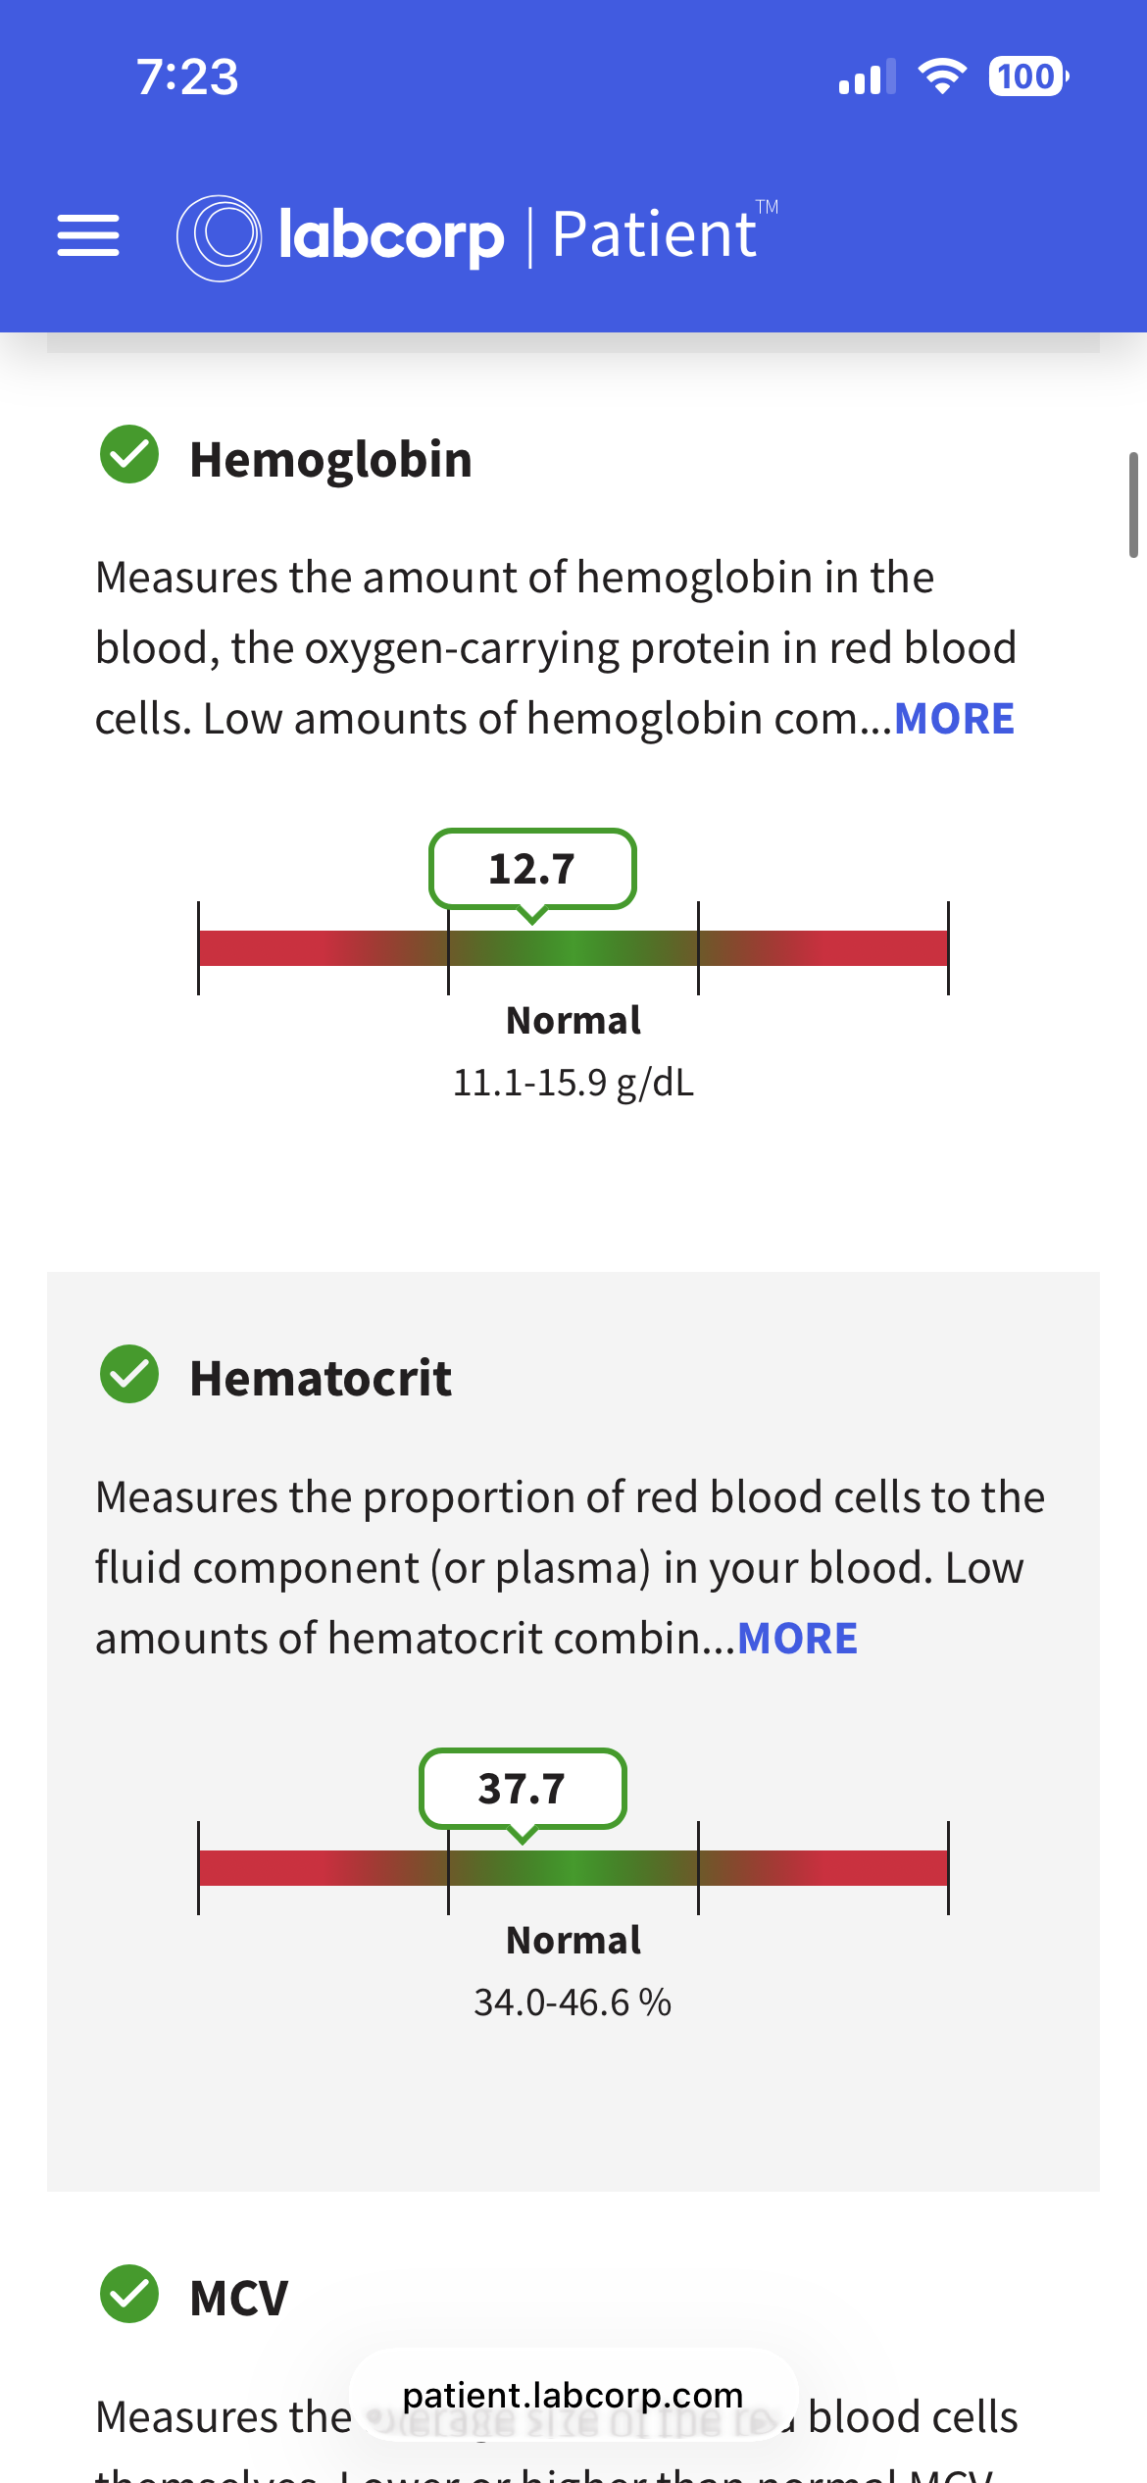Tap the Patient portal title text
The width and height of the screenshot is (1147, 2483).
coord(654,234)
